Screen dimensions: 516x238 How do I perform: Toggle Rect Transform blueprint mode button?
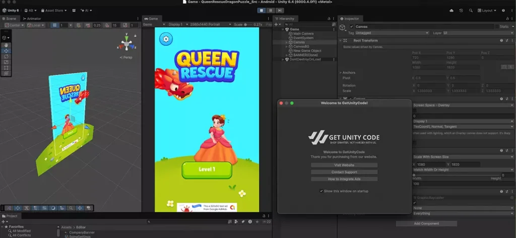point(503,67)
